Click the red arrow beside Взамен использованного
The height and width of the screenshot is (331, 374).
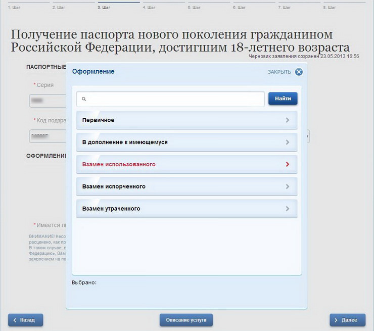click(288, 164)
